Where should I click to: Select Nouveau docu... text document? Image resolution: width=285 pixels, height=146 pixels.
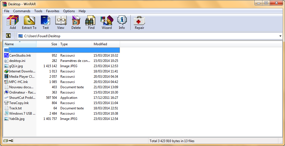click(x=21, y=87)
